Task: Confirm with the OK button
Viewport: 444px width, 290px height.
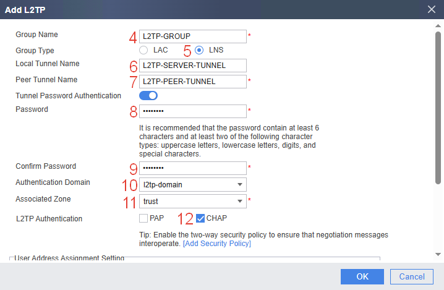Action: click(362, 276)
